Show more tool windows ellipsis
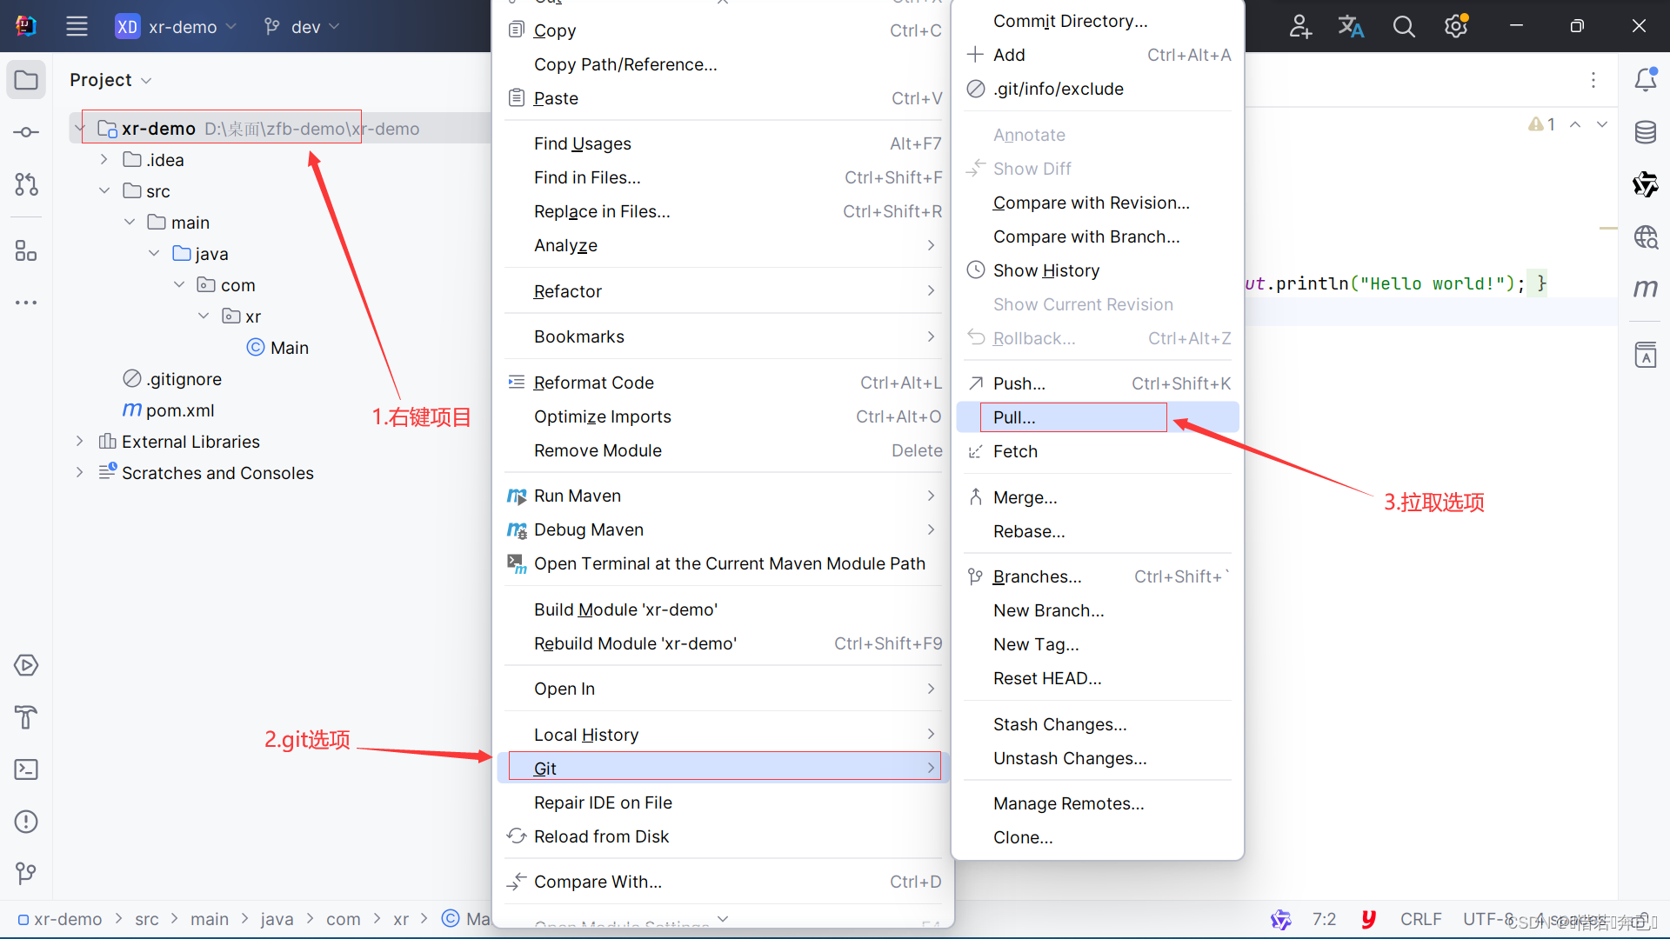 point(26,303)
